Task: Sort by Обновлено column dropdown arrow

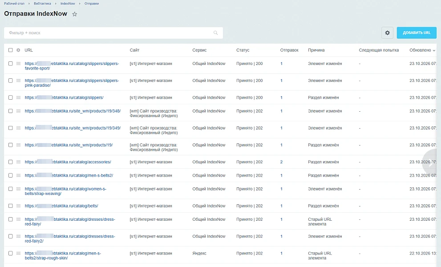Action: pyautogui.click(x=434, y=50)
